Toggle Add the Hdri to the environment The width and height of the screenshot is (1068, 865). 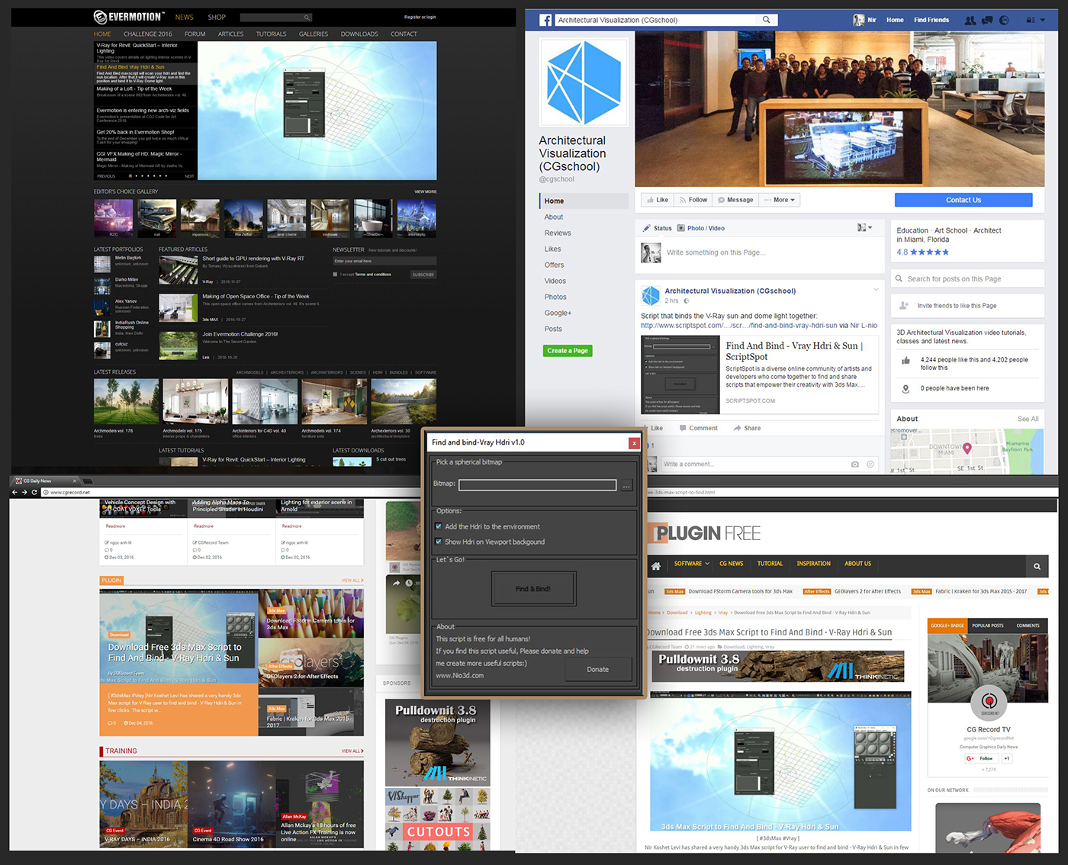[439, 526]
